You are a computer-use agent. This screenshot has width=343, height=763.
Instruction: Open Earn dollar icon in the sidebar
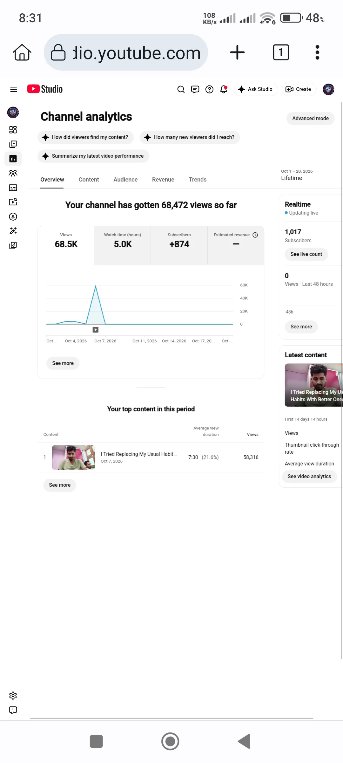click(x=13, y=217)
